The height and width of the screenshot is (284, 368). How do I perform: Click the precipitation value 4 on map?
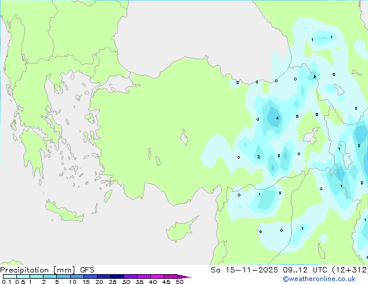point(277,118)
